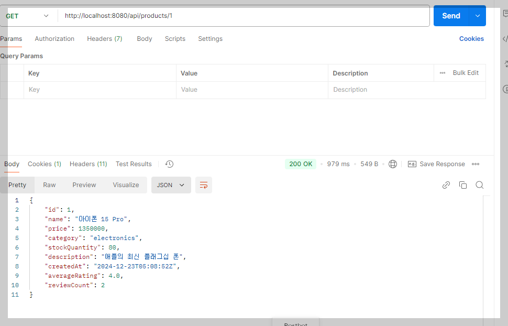Select the Preview view
508x326 pixels.
point(84,185)
